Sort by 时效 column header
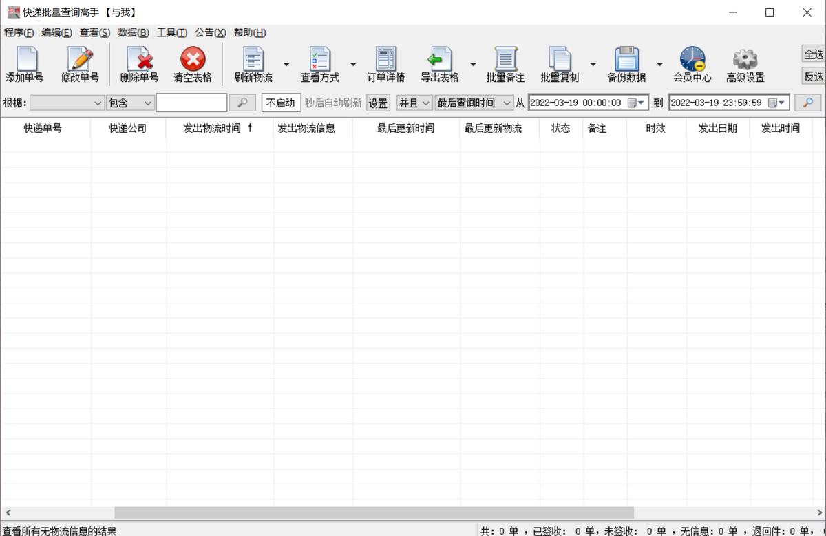This screenshot has width=826, height=536. pyautogui.click(x=655, y=128)
